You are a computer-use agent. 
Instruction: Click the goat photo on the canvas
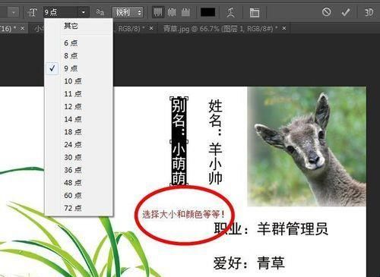pos(307,146)
